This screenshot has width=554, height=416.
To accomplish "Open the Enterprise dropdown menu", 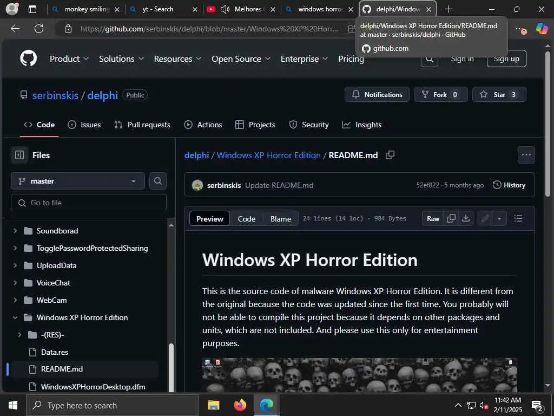I will (304, 58).
